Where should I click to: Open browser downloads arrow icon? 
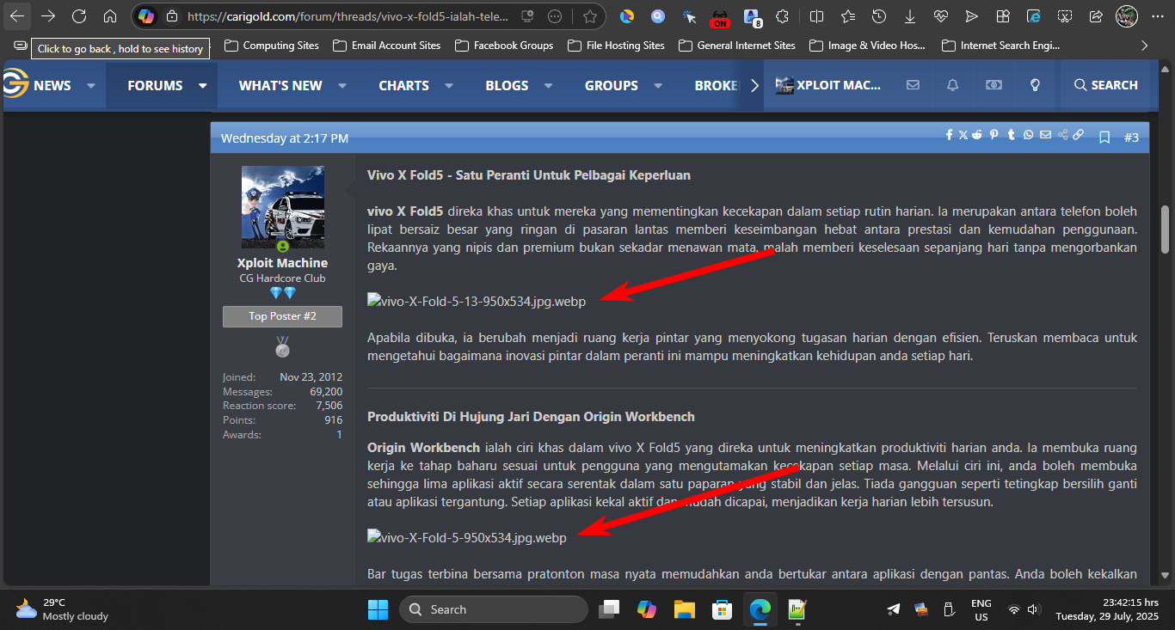pos(910,16)
